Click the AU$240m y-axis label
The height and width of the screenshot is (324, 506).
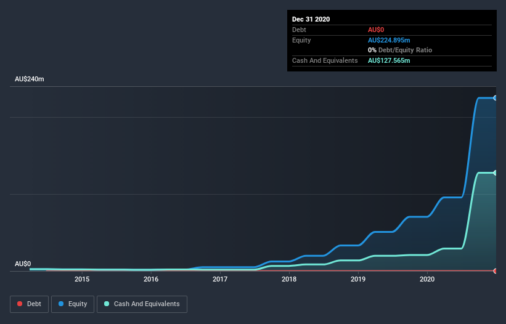click(x=30, y=79)
